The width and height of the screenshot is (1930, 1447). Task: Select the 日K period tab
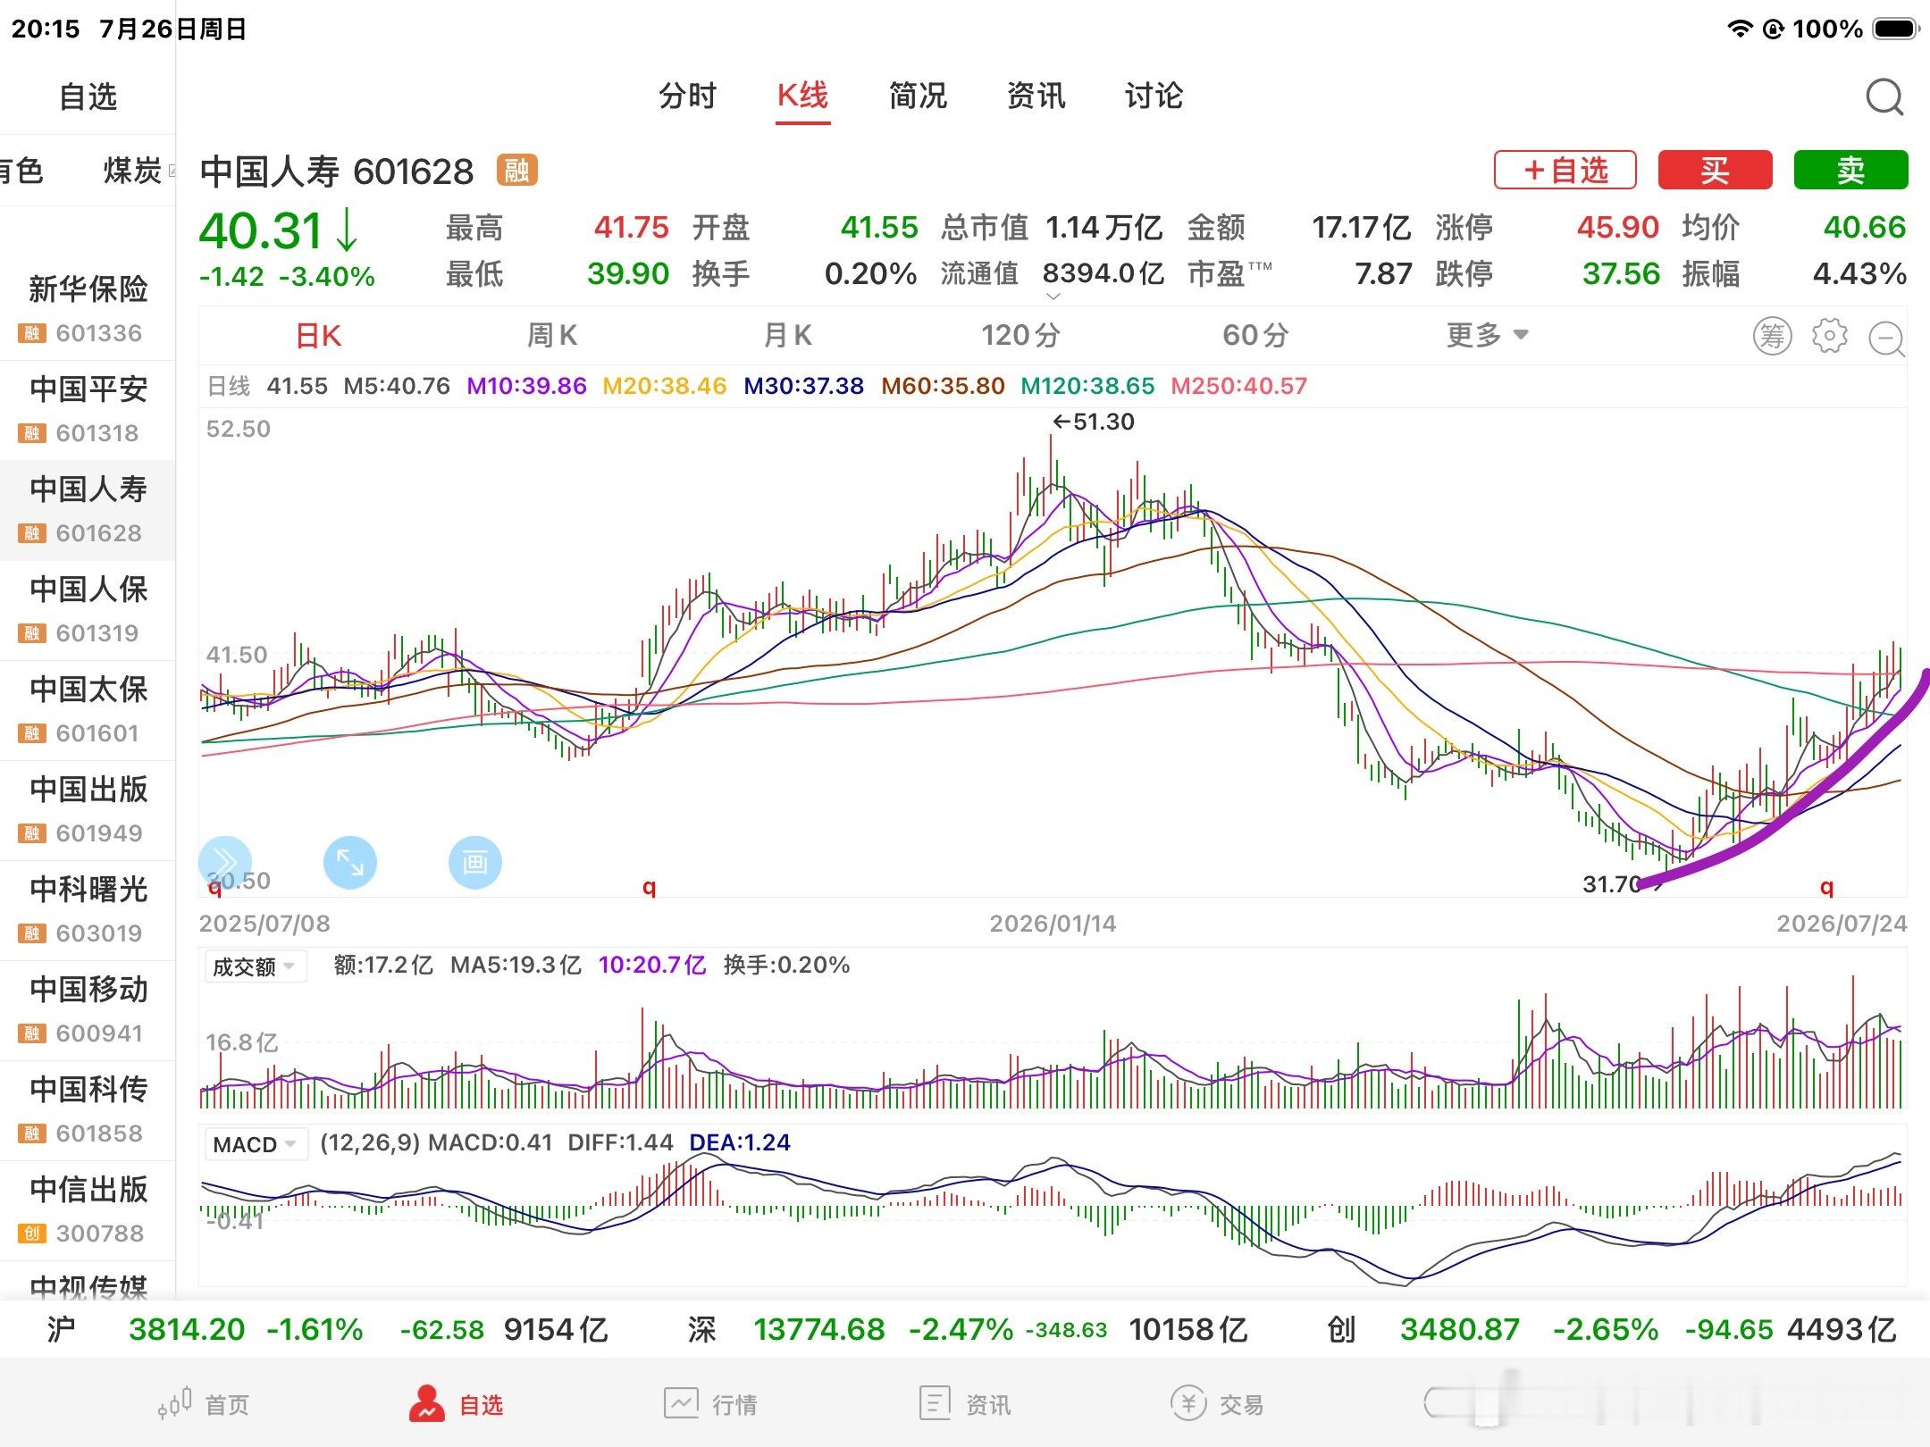click(318, 336)
